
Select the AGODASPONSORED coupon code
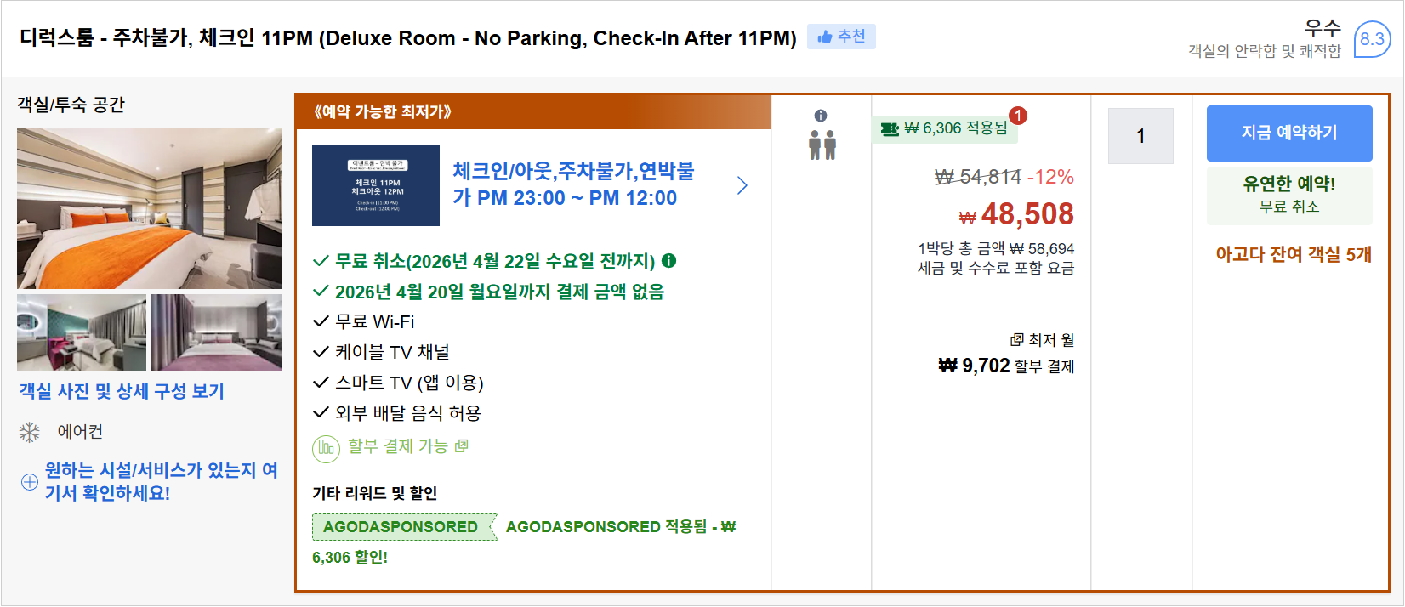click(x=403, y=527)
